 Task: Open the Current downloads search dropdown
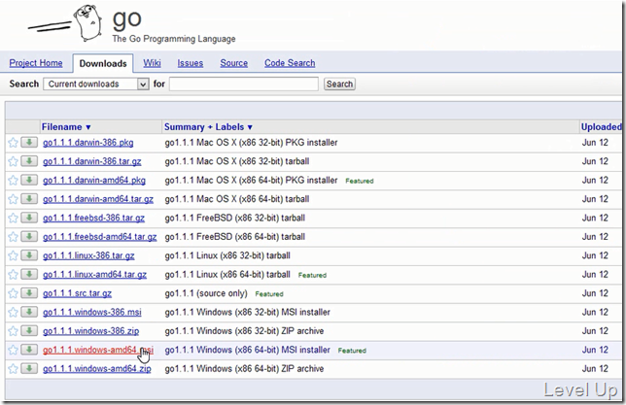[x=96, y=84]
